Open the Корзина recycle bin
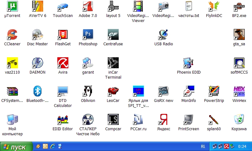Screen dimensions: 252x151 point(239,119)
